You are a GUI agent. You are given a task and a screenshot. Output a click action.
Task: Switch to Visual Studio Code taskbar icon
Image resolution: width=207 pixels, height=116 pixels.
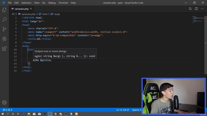[50, 114]
